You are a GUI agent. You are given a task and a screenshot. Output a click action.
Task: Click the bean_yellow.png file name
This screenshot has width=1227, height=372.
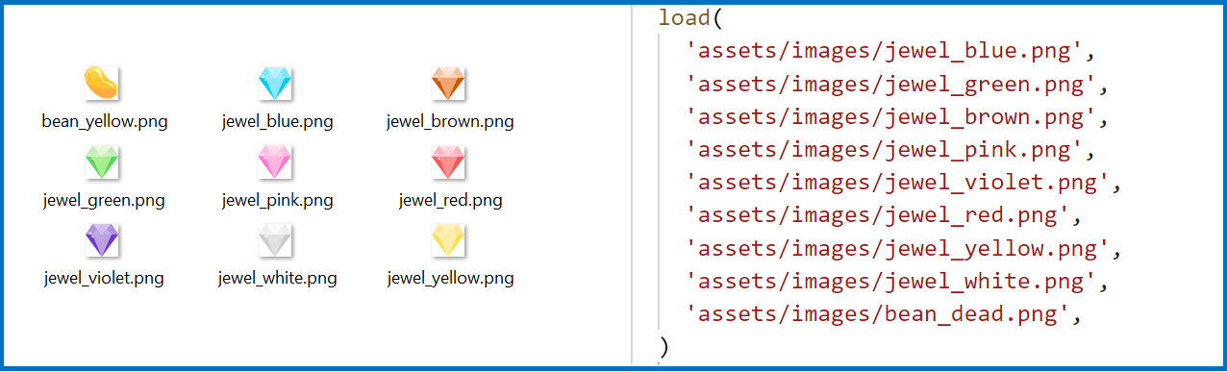coord(105,122)
